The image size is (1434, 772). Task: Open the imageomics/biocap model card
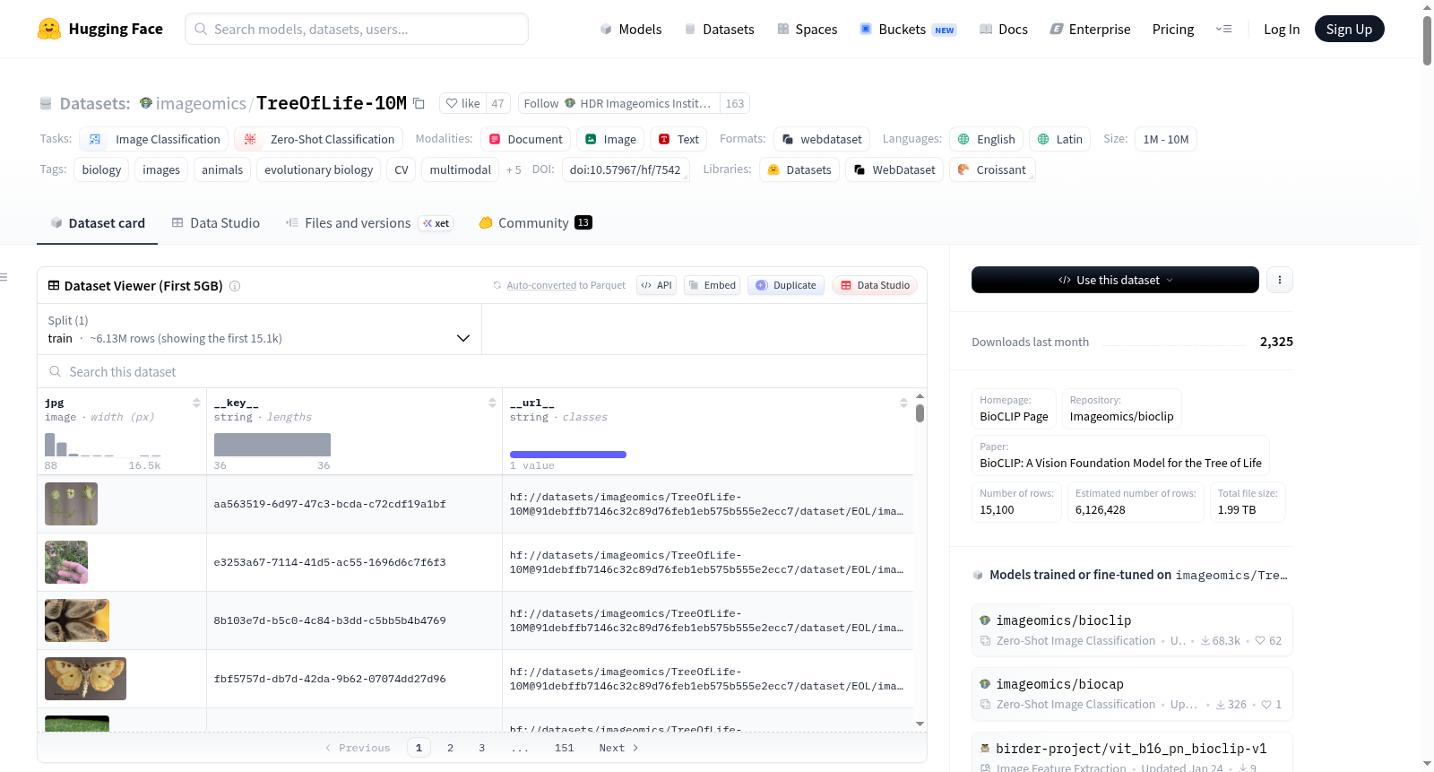tap(1132, 693)
